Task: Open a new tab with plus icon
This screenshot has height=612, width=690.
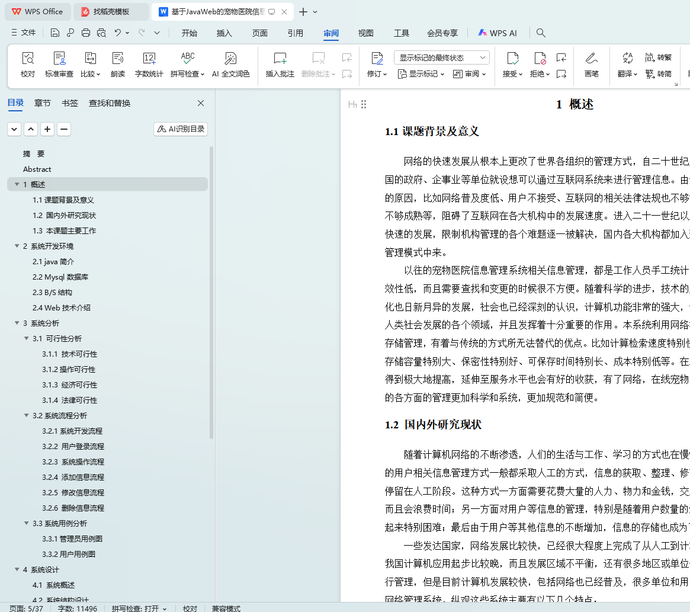Action: (x=303, y=12)
